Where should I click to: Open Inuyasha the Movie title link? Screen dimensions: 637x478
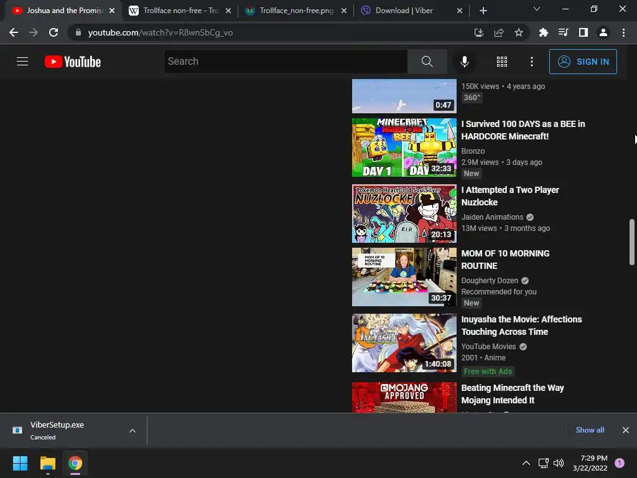point(522,325)
